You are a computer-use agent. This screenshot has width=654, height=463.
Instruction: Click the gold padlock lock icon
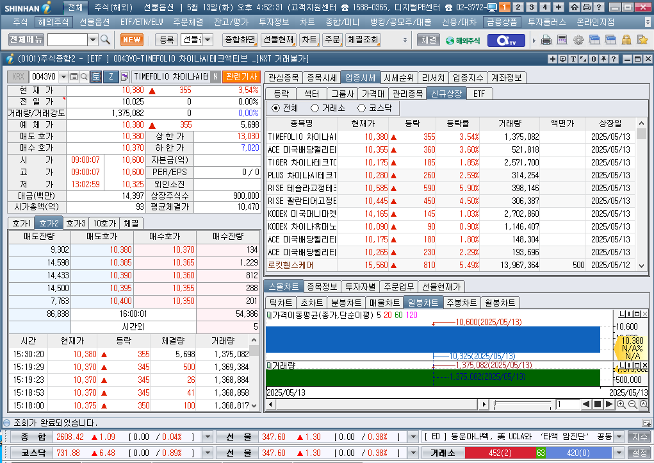point(626,40)
